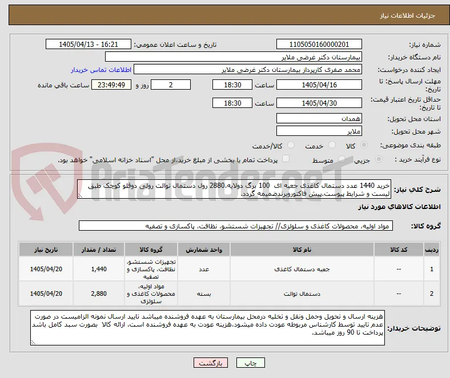This screenshot has width=450, height=378.
Task: Click the remaining days field showing 2
Action: 171,85
